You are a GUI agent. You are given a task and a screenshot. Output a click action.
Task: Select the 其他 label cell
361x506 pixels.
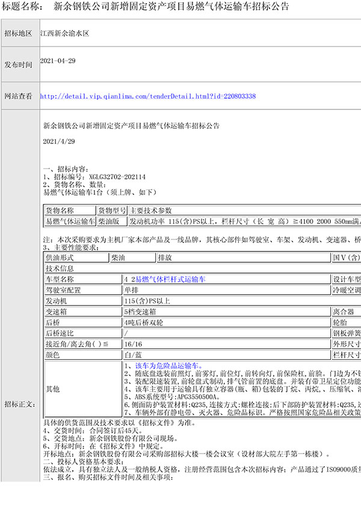83,389
